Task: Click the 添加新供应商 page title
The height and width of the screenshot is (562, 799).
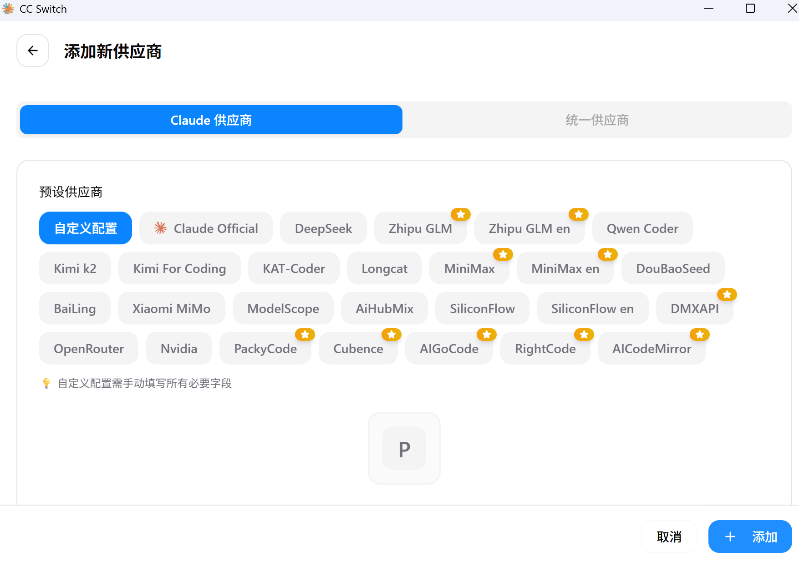Action: 113,51
